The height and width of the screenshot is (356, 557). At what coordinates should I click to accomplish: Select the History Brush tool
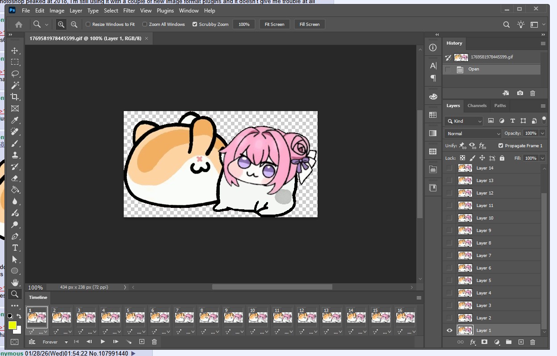tap(15, 167)
